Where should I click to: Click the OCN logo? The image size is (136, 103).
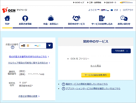tap(9, 10)
